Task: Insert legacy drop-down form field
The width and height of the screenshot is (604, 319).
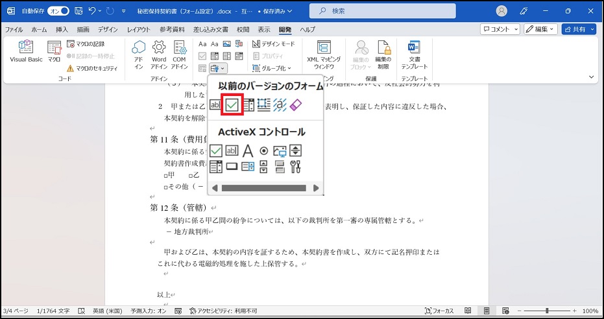Action: pos(248,104)
